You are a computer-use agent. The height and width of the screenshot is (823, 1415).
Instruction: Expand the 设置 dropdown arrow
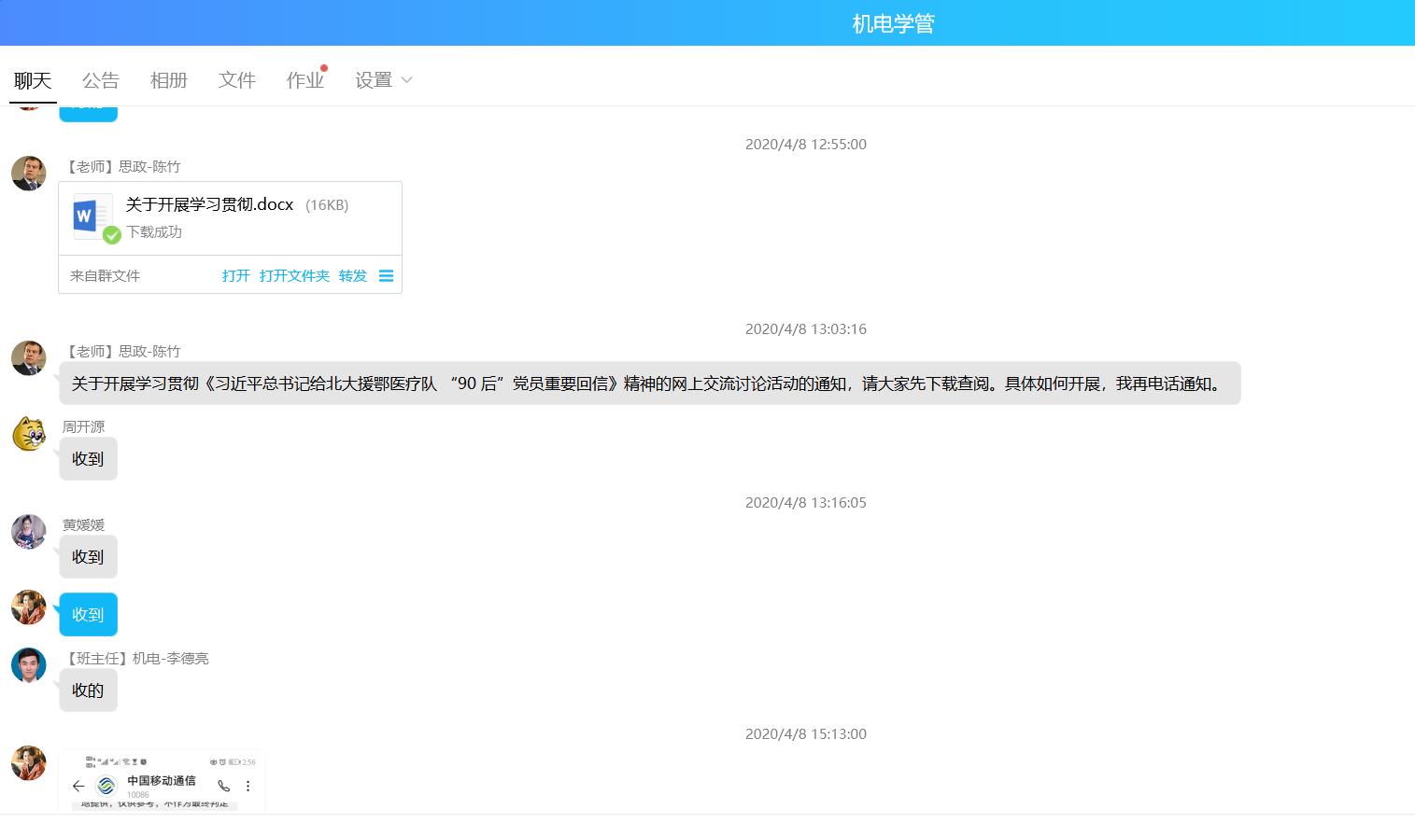pos(406,80)
